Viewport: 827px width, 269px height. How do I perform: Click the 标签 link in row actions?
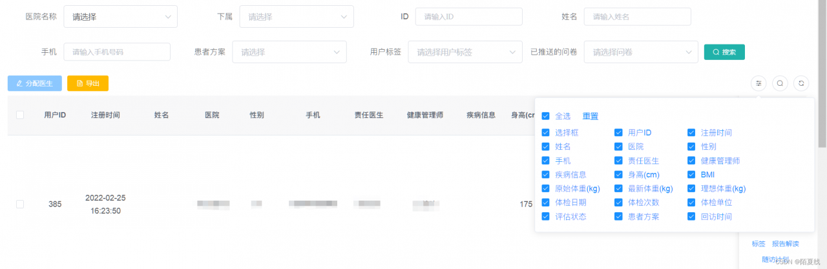click(759, 244)
